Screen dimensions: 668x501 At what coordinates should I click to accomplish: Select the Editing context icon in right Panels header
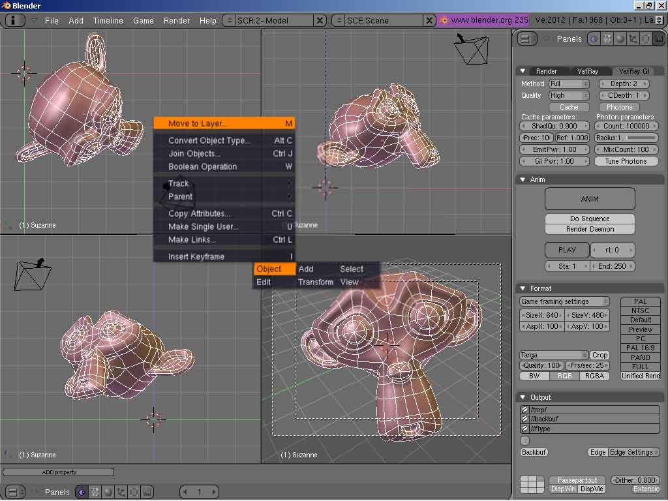[646, 38]
